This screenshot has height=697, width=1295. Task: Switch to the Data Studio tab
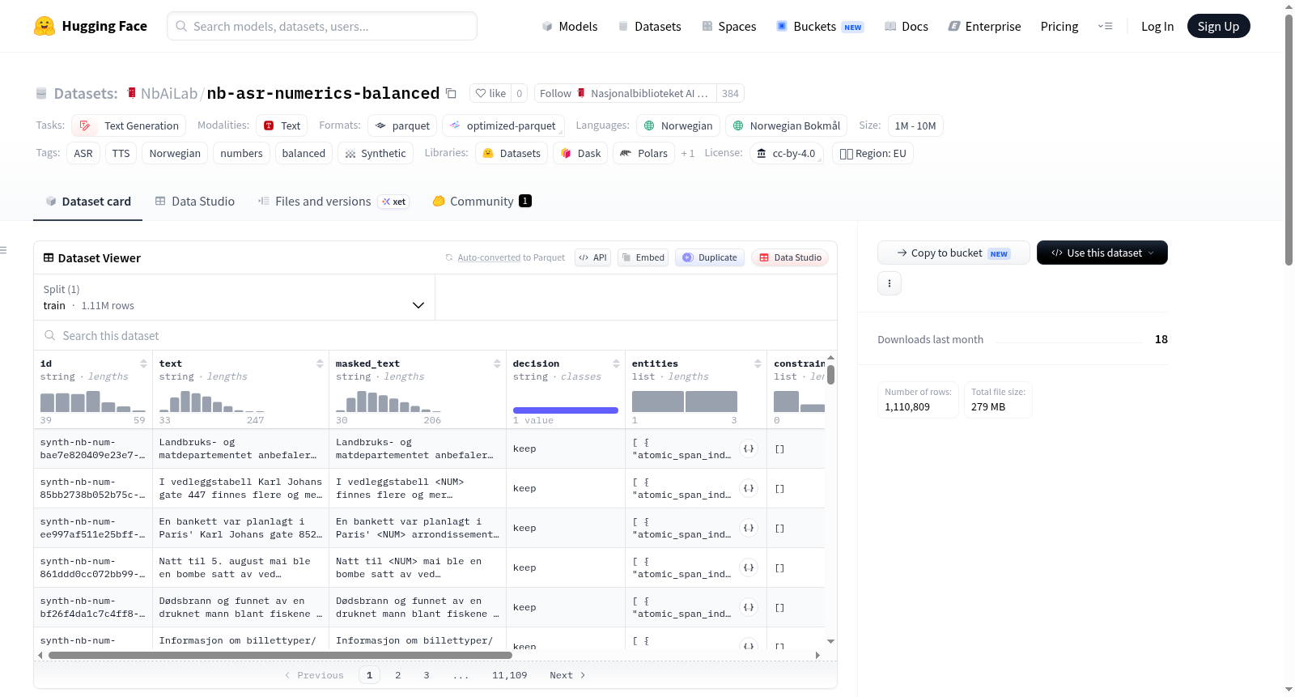pos(194,201)
